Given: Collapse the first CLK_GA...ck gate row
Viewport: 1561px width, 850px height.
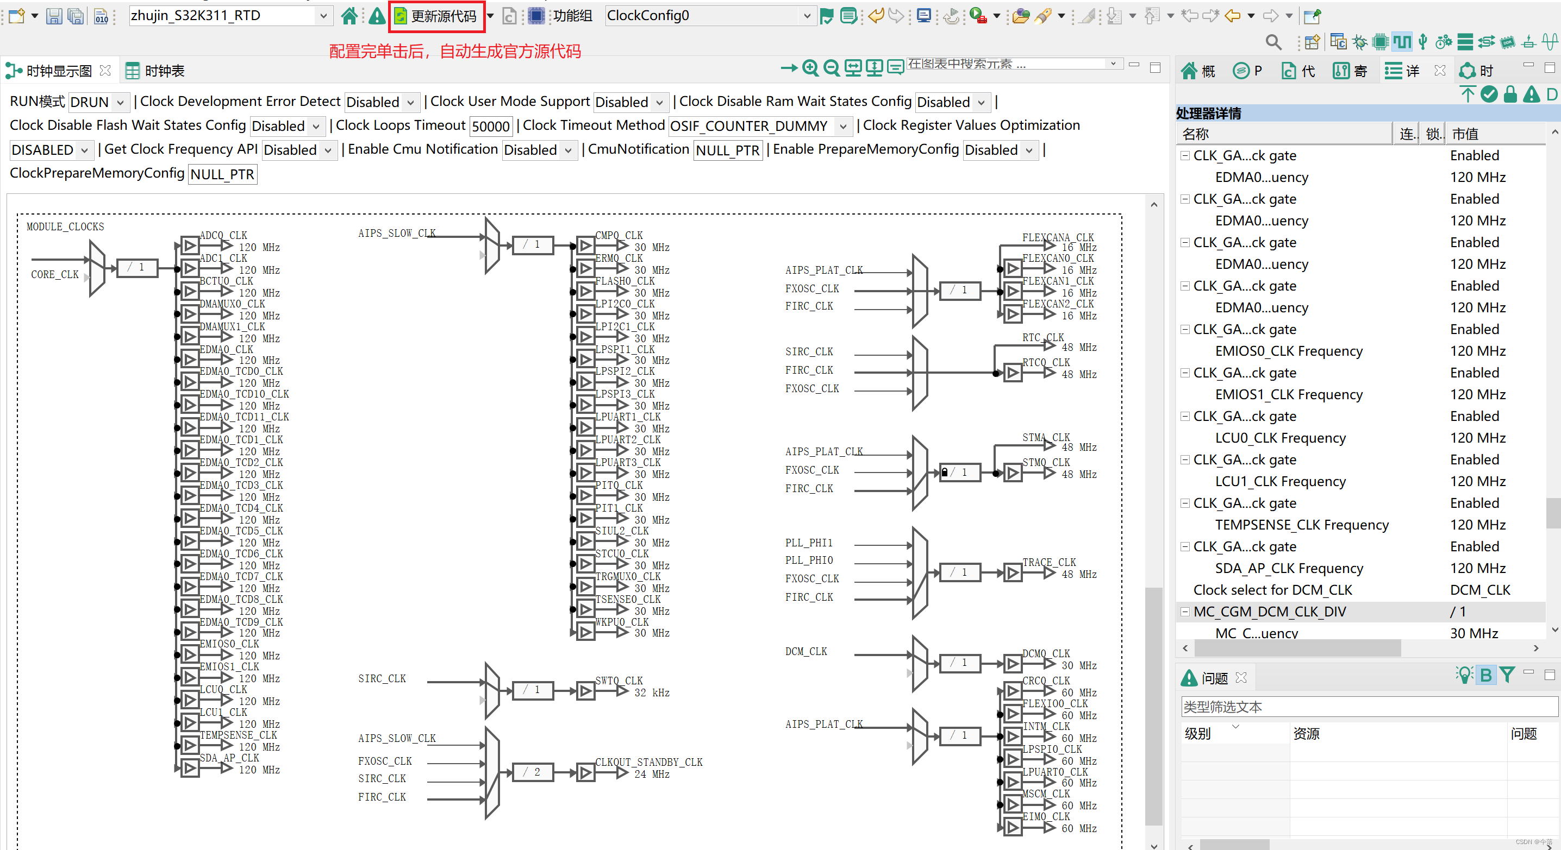Looking at the screenshot, I should [x=1185, y=155].
